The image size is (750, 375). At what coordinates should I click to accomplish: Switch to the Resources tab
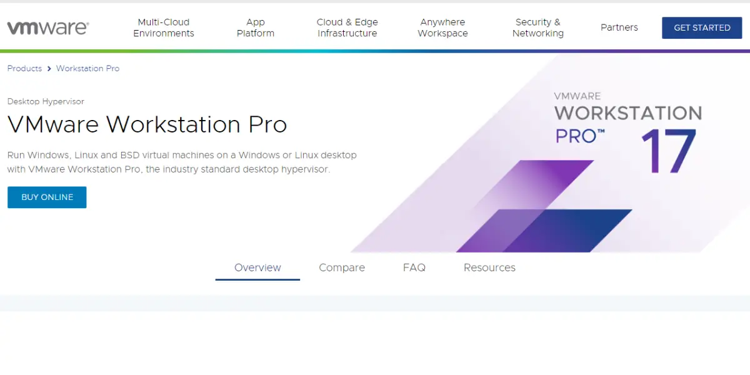(489, 267)
